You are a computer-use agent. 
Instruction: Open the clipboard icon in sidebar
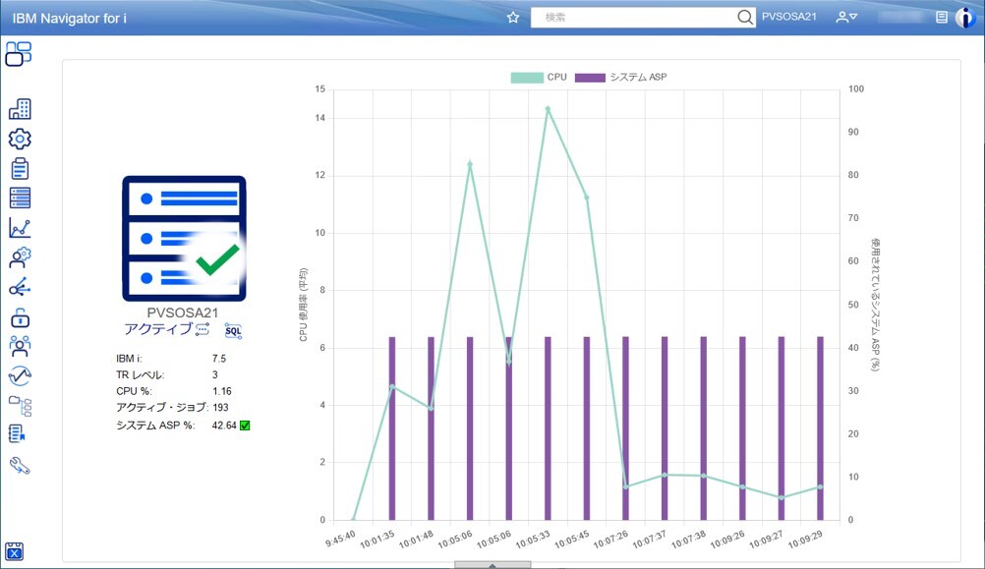(20, 168)
